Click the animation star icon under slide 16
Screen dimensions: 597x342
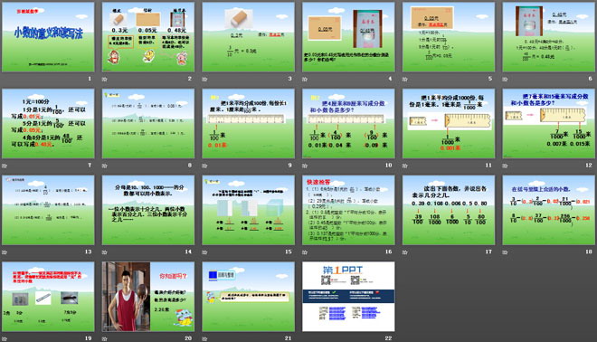(305, 252)
